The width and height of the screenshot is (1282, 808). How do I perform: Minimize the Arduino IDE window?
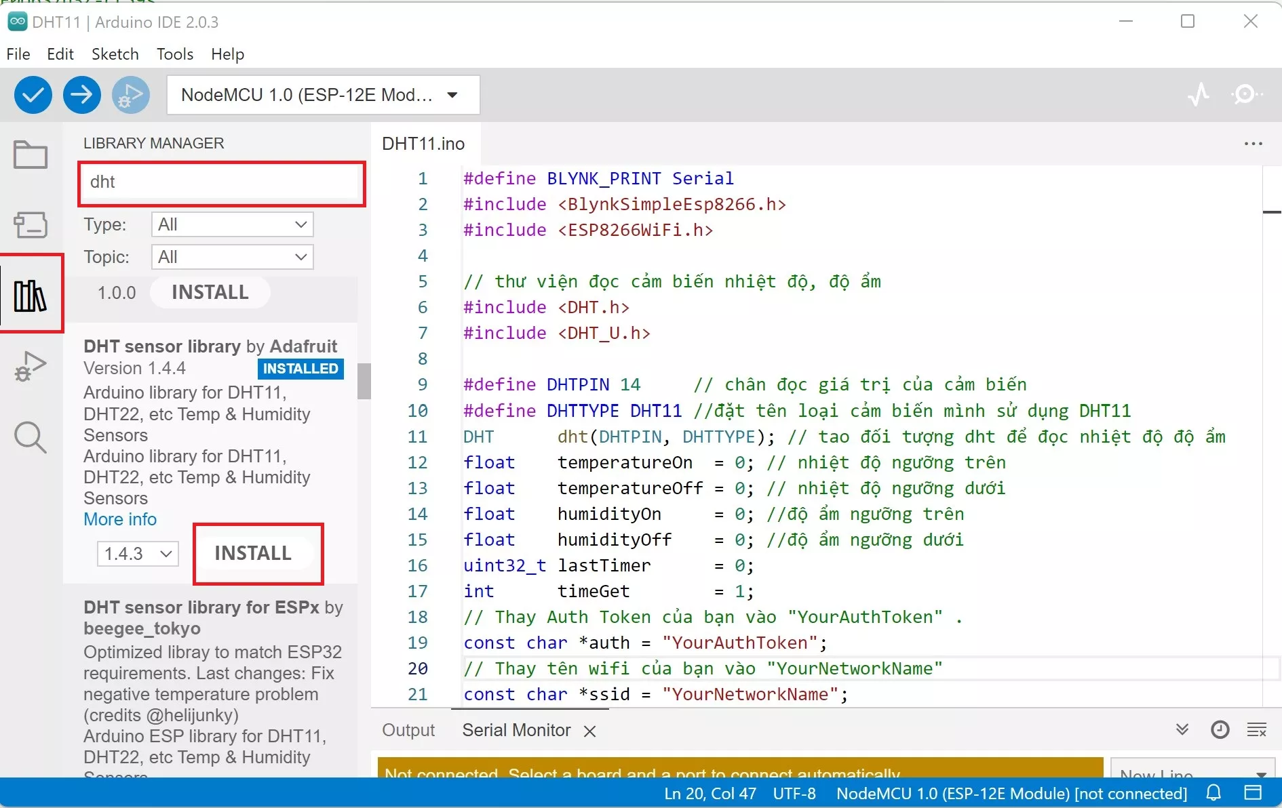pyautogui.click(x=1126, y=21)
